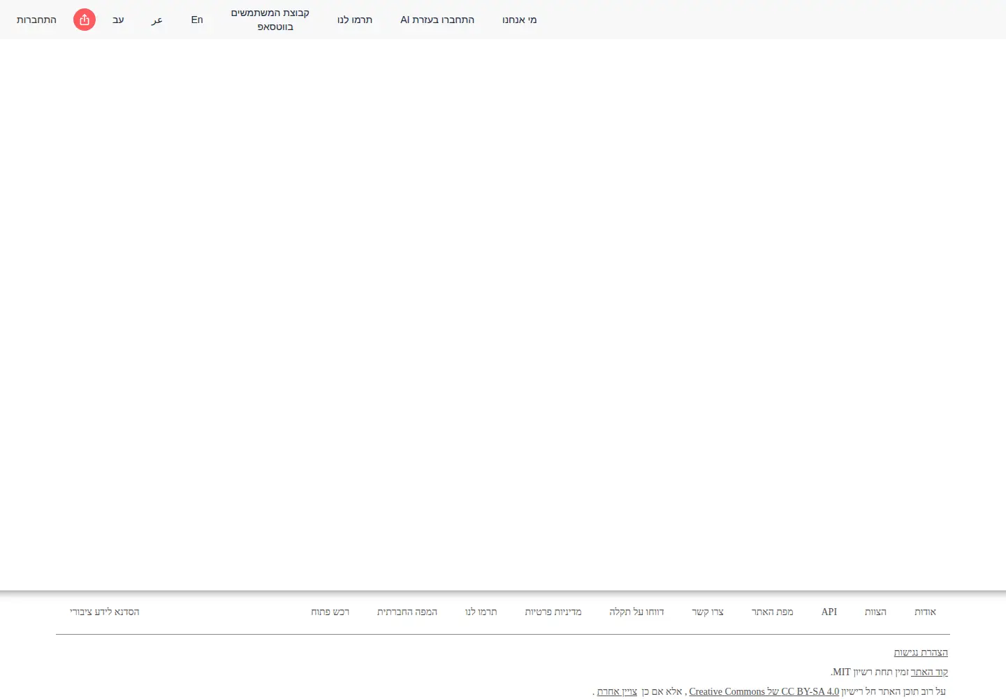
Task: Open המפה החברתית footer link
Action: point(407,612)
